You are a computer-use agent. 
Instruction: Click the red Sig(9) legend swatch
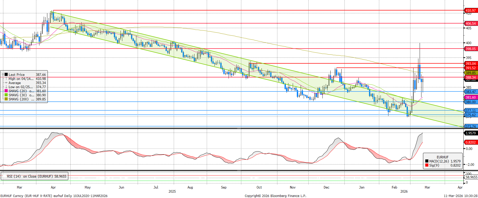[x=427, y=165]
